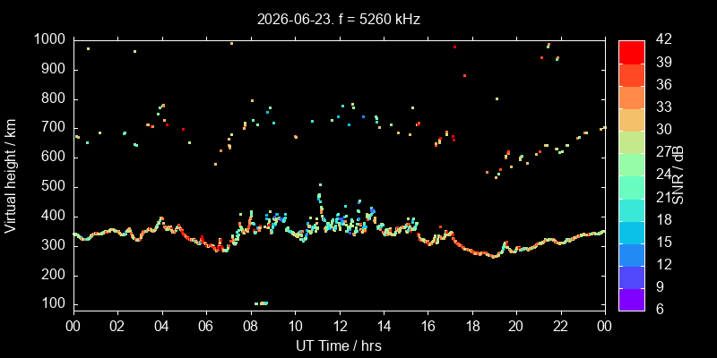717x358 pixels.
Task: Click the Virtual height / km axis label
Action: (x=11, y=175)
